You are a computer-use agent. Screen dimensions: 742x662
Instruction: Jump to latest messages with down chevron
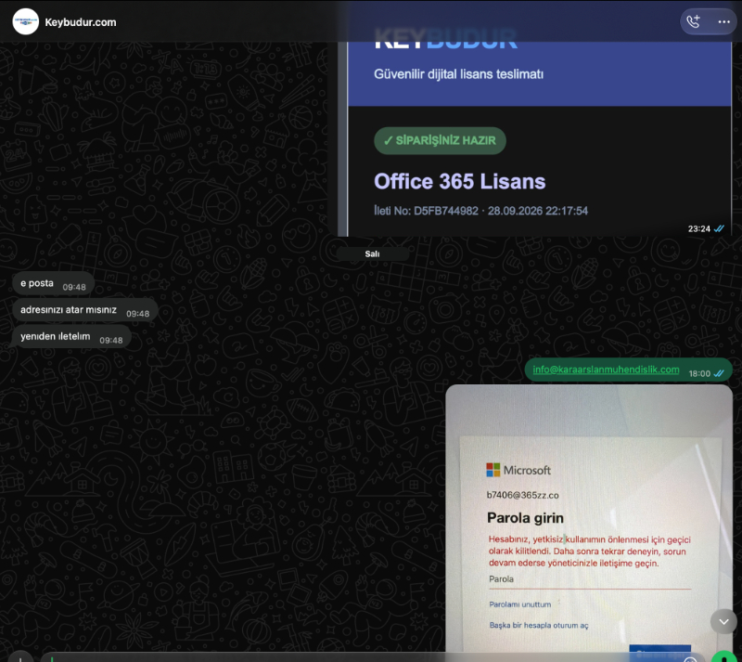tap(723, 622)
